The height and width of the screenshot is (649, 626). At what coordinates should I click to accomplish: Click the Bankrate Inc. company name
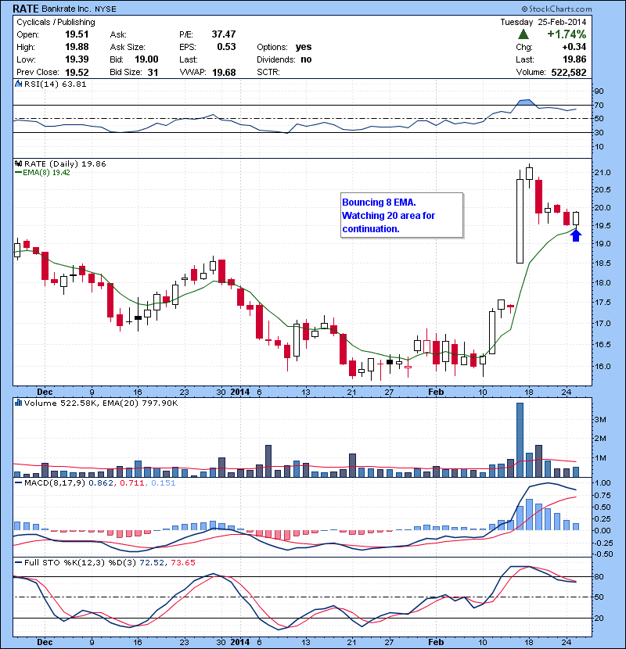[67, 9]
